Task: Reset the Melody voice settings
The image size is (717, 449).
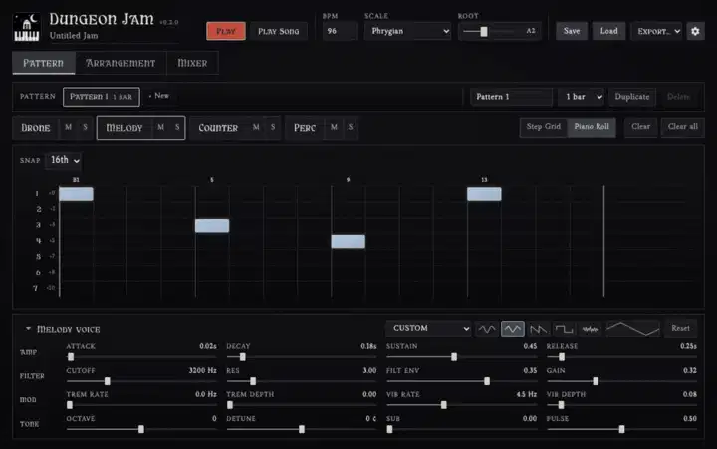Action: [x=680, y=328]
